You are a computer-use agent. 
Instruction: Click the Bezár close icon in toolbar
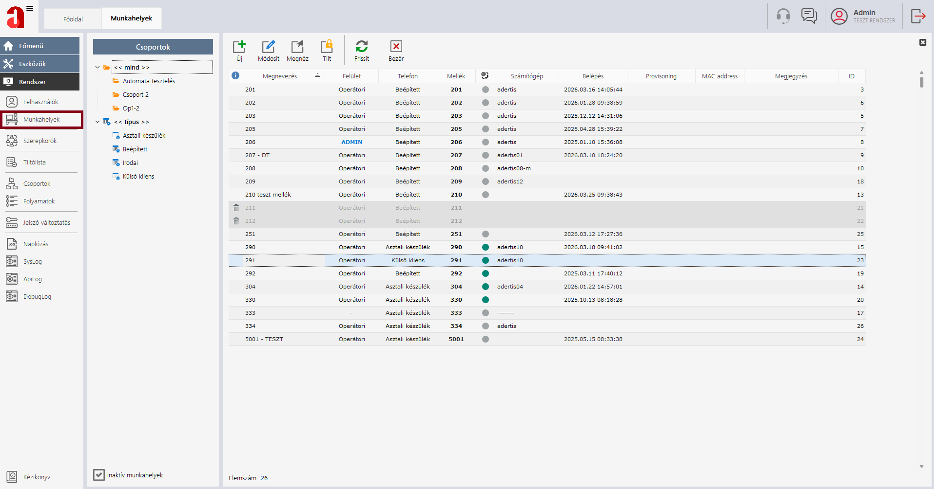396,46
